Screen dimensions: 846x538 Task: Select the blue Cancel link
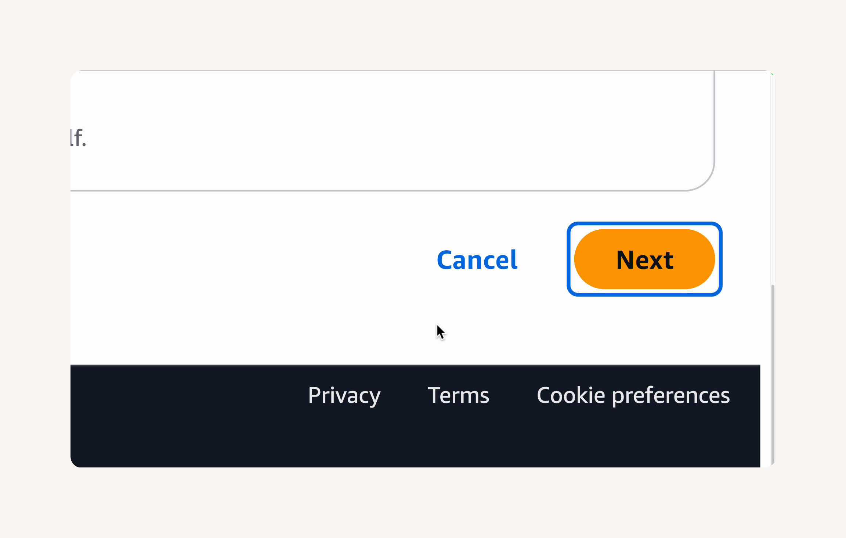(x=477, y=260)
